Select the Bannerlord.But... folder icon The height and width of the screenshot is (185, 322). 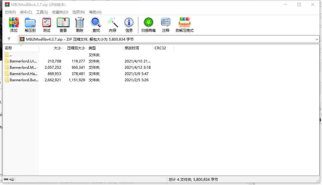point(7,80)
